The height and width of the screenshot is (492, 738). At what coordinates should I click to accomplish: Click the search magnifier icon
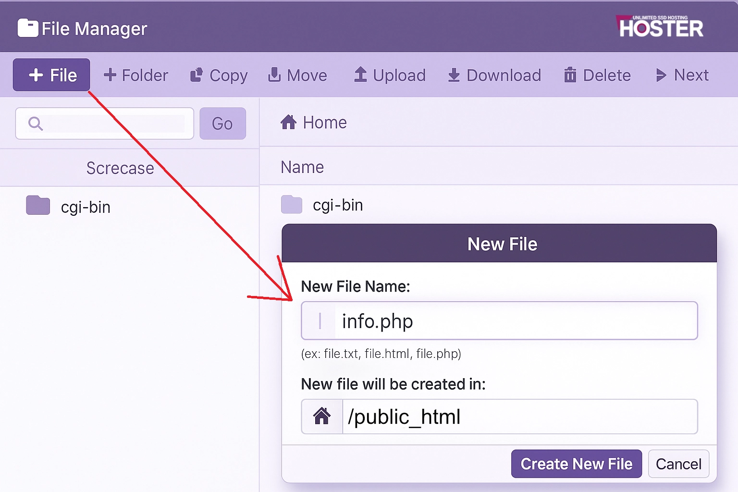[x=36, y=123]
